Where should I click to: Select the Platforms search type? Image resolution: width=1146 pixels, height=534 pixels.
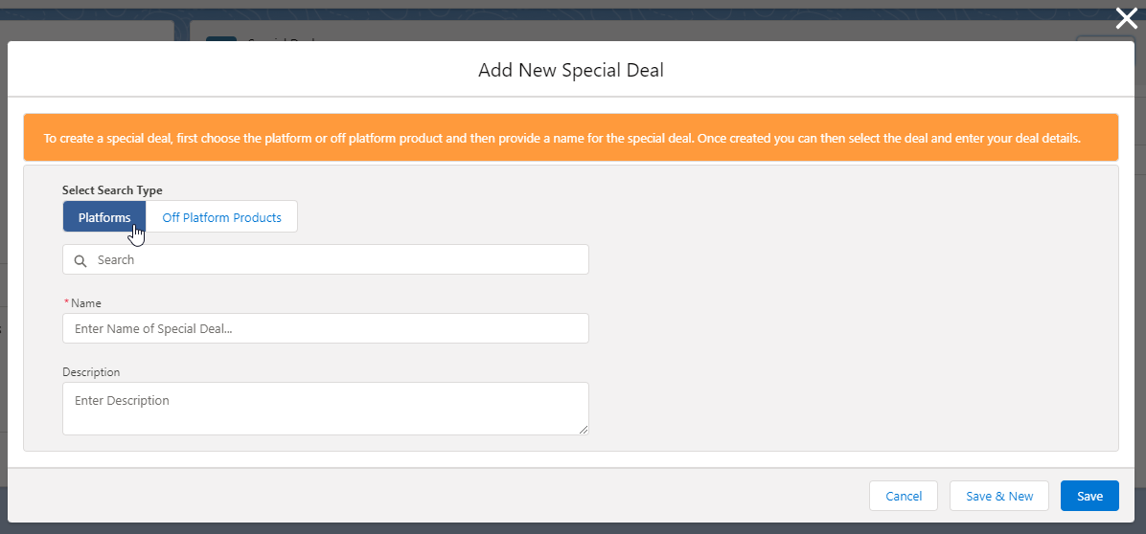pos(104,217)
